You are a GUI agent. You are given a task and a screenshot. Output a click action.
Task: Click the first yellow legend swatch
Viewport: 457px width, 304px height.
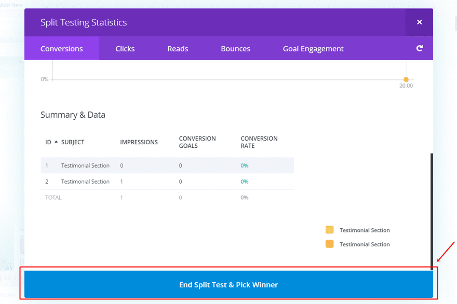[x=329, y=230]
